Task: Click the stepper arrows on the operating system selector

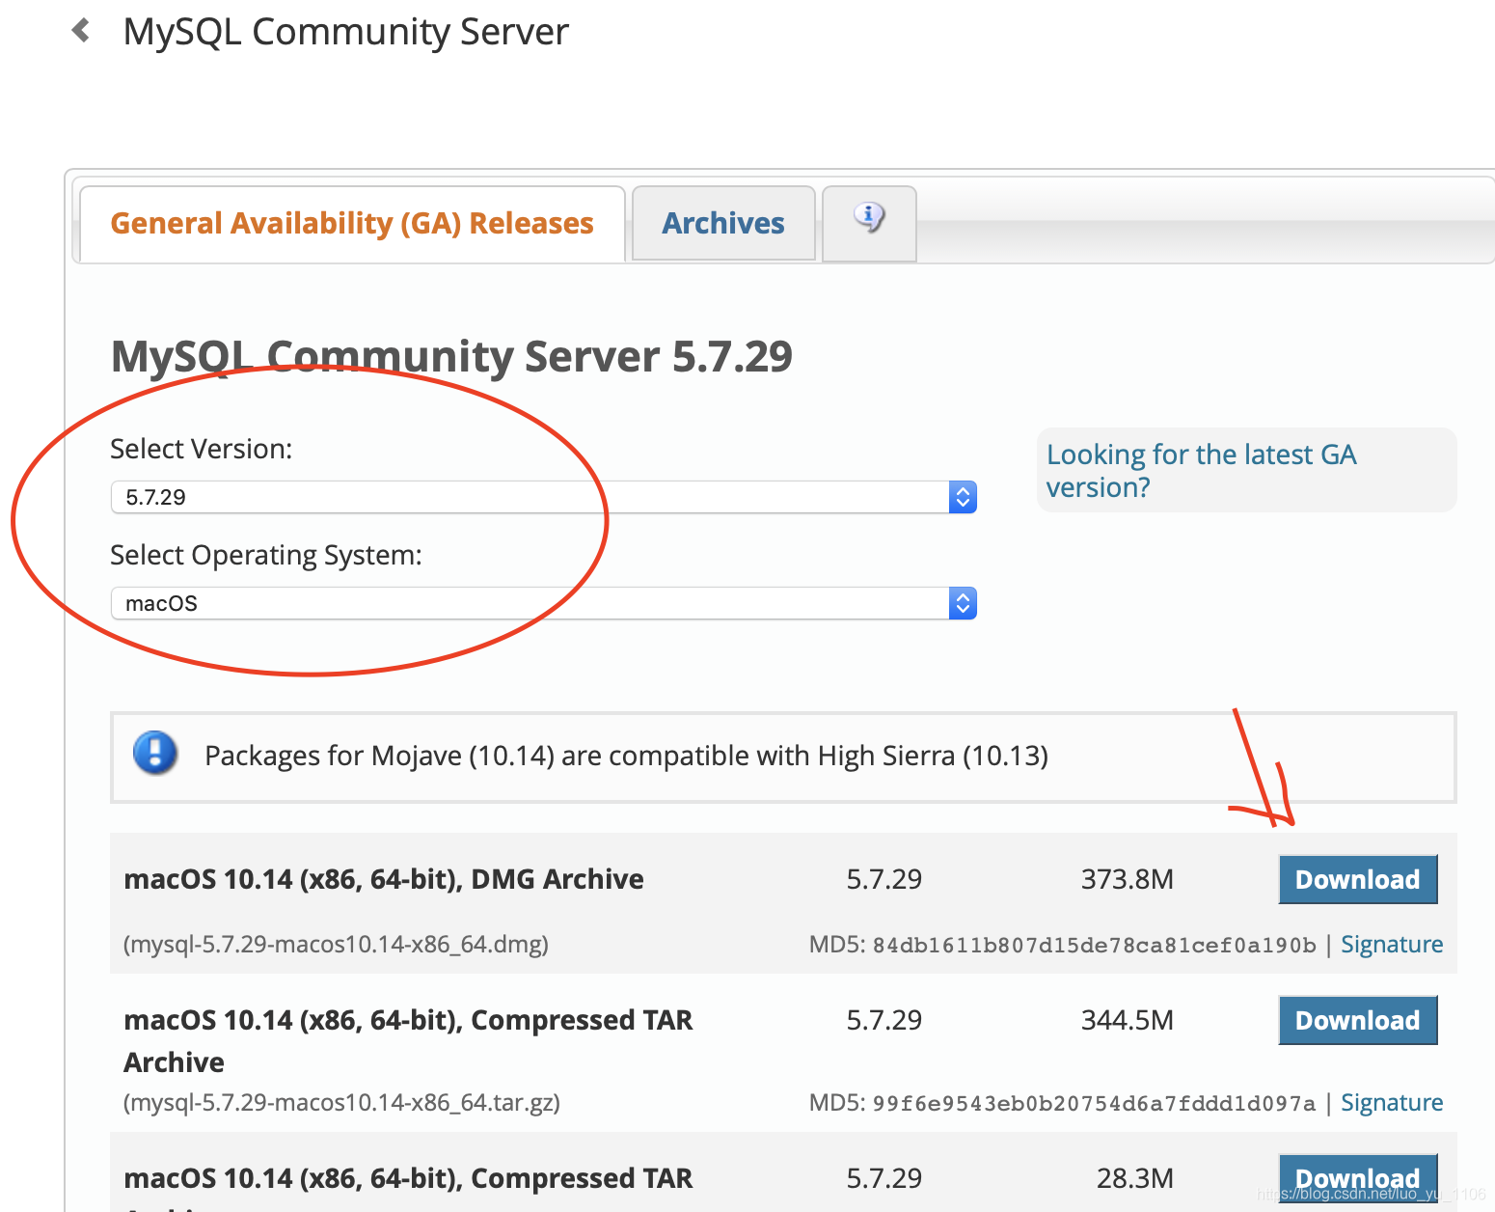Action: [x=962, y=602]
